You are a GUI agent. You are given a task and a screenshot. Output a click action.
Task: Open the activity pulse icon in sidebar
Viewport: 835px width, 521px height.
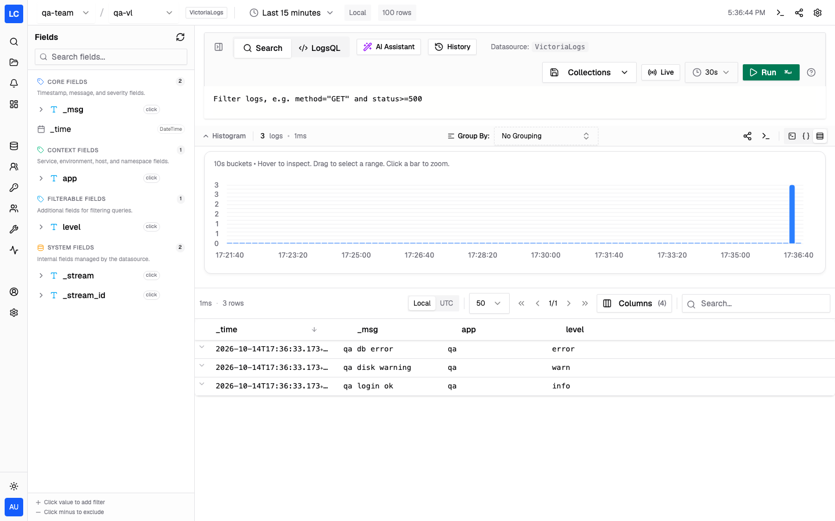(x=14, y=250)
